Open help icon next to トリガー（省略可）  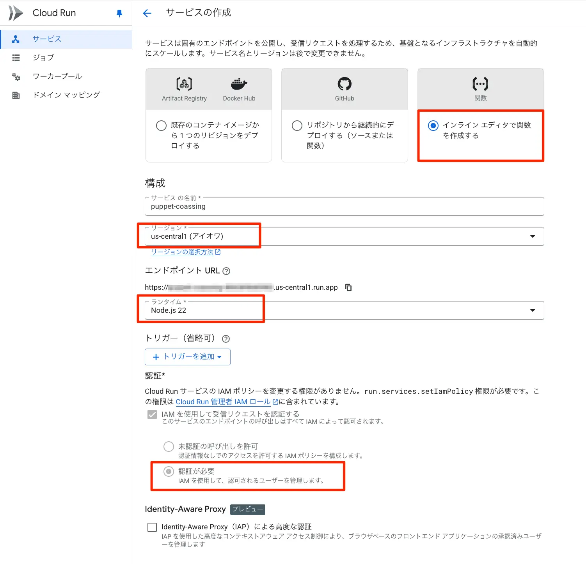point(226,339)
